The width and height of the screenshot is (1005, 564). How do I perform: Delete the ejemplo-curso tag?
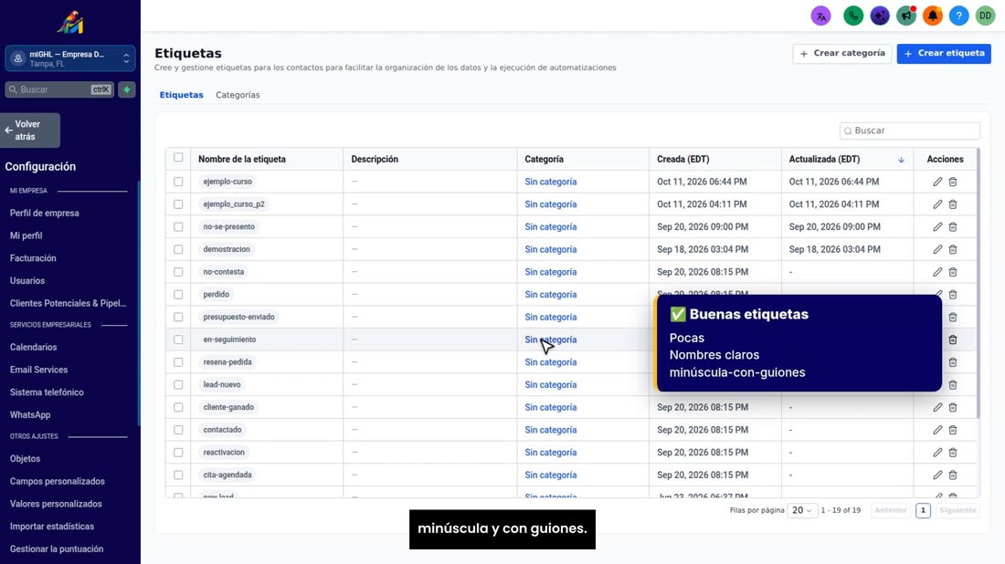click(953, 182)
